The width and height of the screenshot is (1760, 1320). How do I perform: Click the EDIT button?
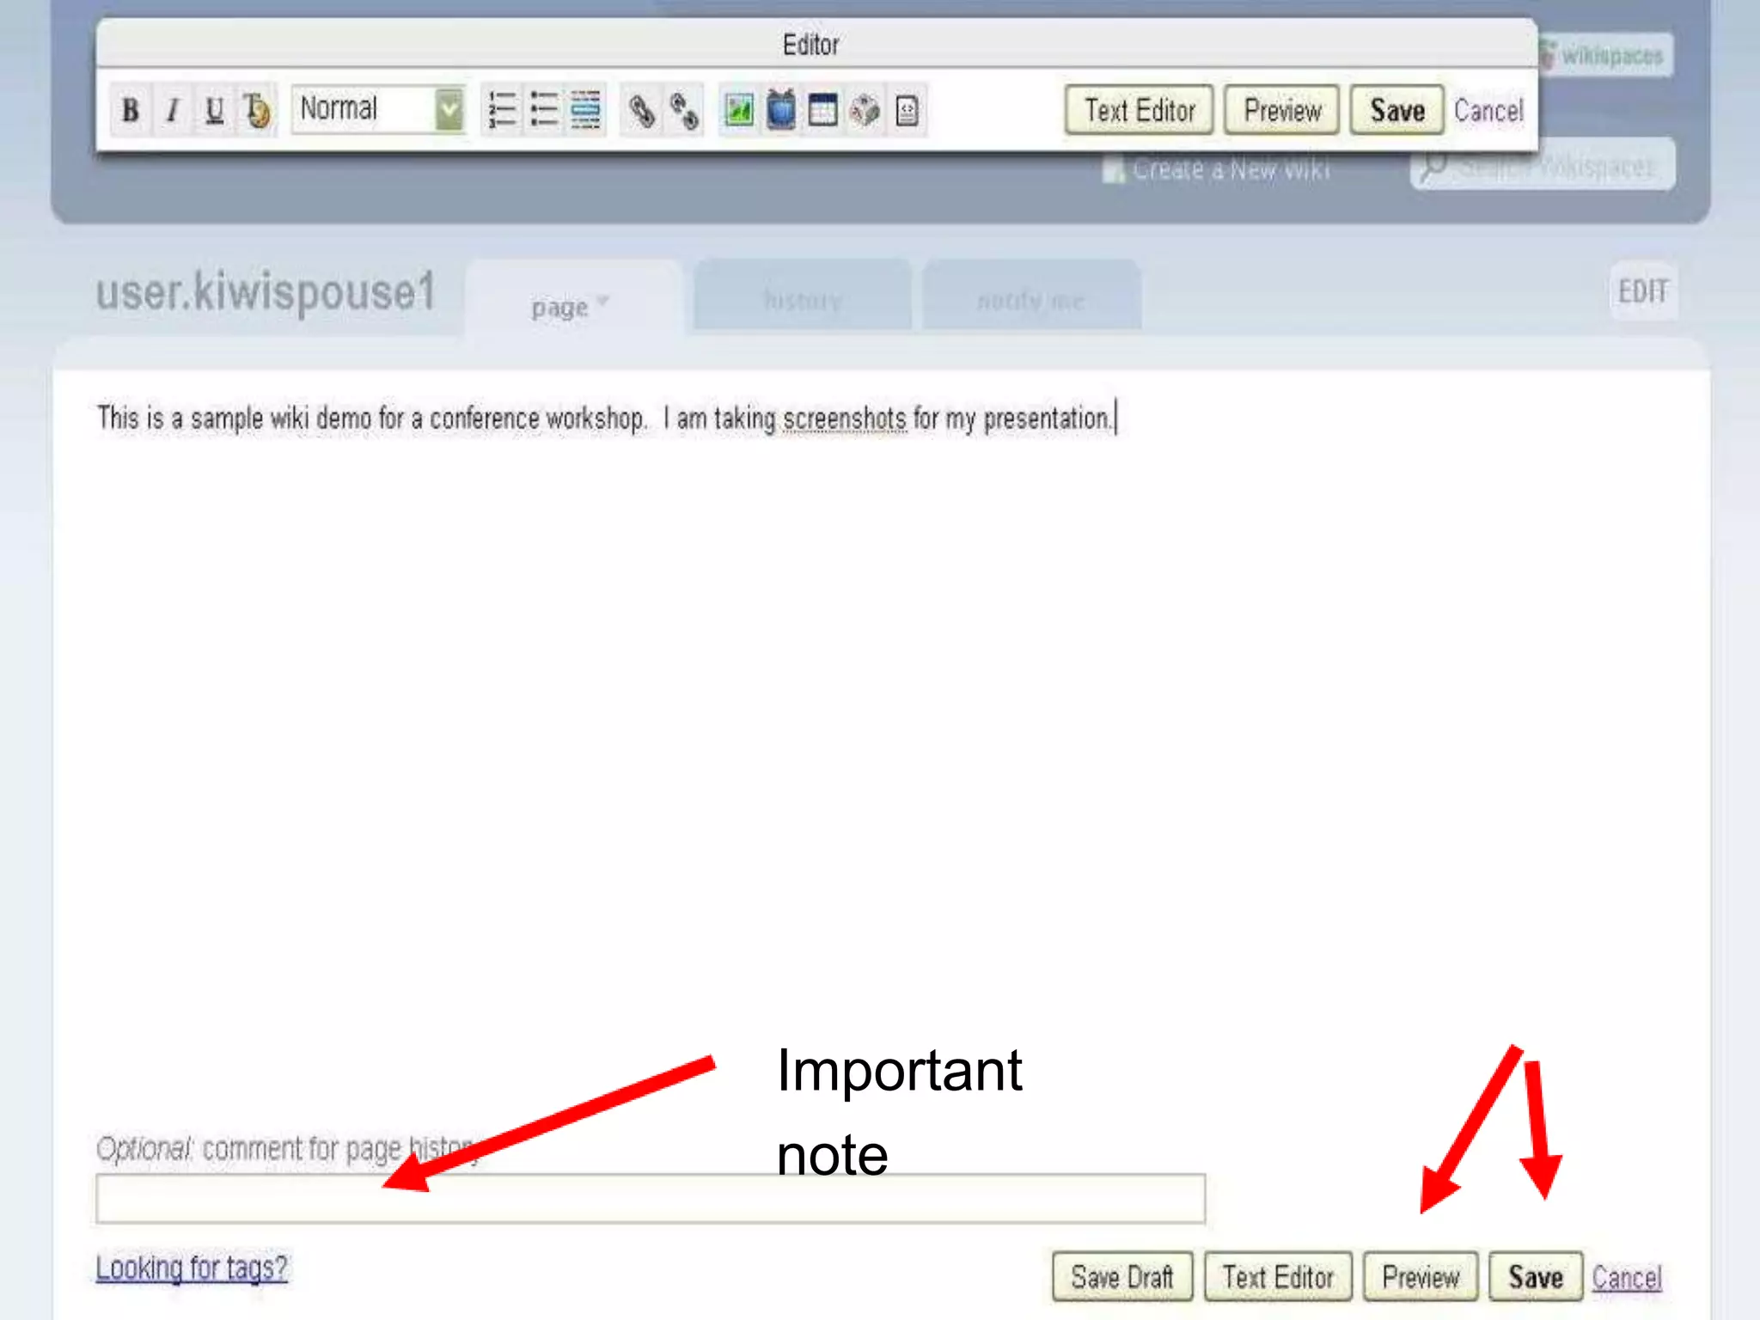(x=1643, y=291)
